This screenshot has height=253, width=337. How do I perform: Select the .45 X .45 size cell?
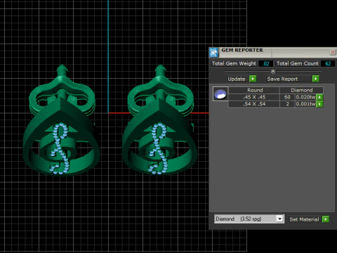(x=254, y=97)
